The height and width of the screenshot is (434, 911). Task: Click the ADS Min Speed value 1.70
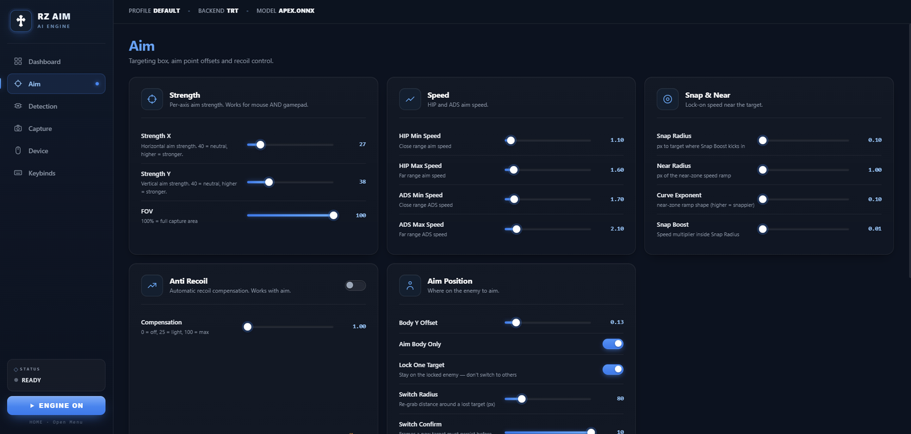click(617, 199)
